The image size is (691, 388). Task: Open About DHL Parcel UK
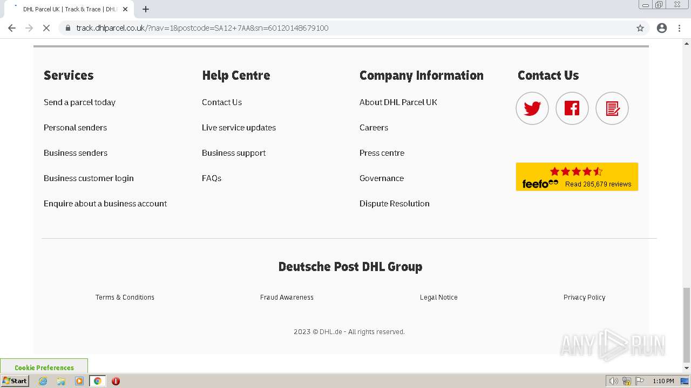coord(398,102)
